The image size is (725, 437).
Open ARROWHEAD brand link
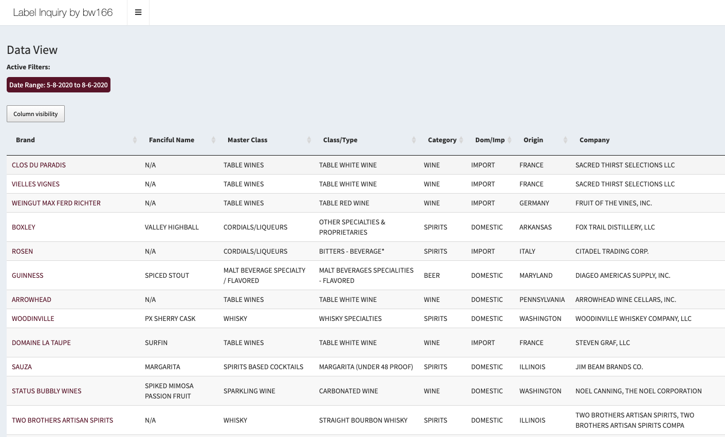31,299
